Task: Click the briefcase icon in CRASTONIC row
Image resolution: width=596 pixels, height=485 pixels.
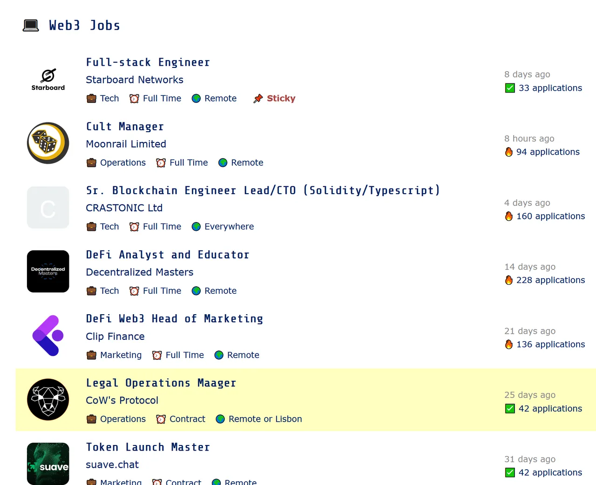Action: point(91,227)
